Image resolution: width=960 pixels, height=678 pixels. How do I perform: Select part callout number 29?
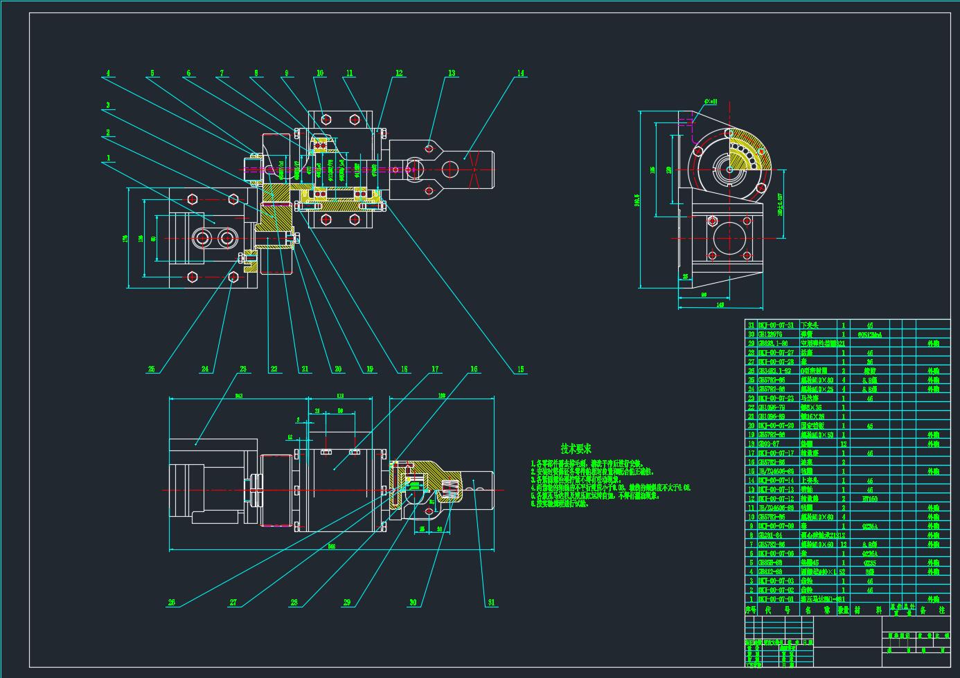point(347,603)
